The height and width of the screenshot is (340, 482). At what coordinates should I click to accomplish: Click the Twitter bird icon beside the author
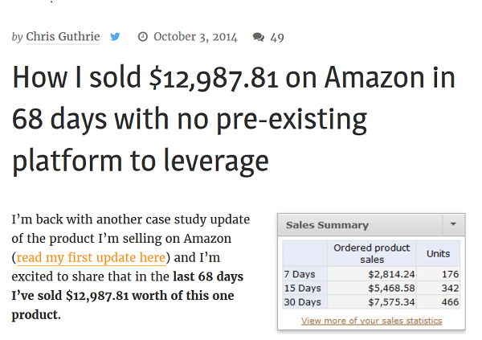(x=115, y=37)
